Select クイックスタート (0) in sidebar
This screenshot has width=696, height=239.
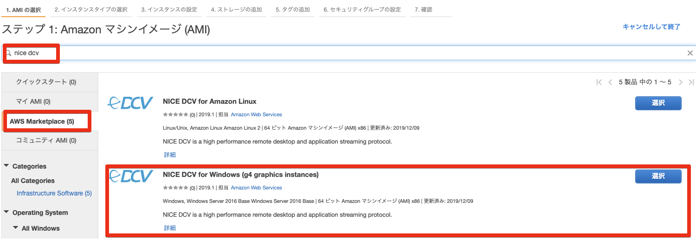point(50,82)
